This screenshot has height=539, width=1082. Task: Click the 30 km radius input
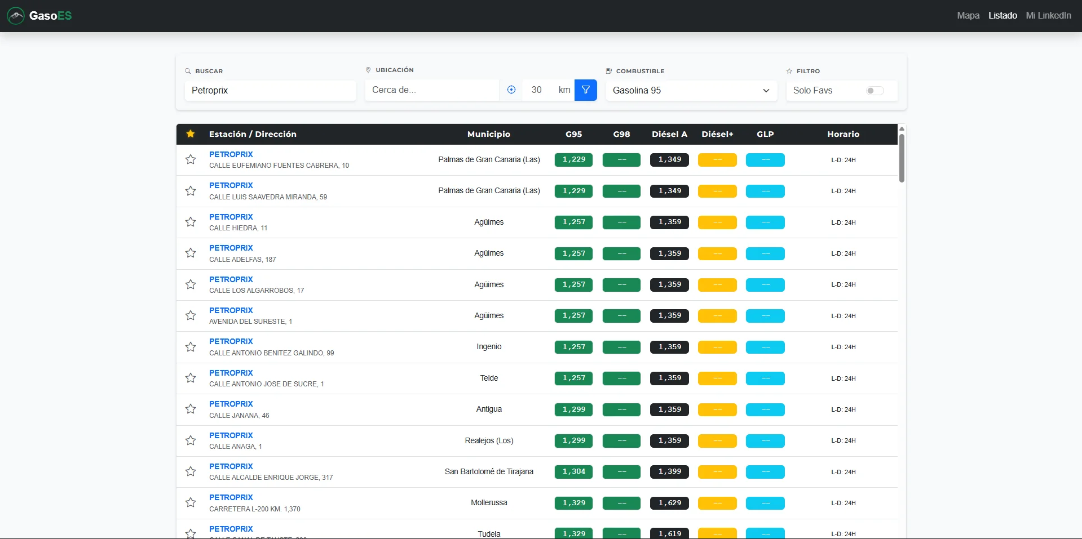pos(537,90)
